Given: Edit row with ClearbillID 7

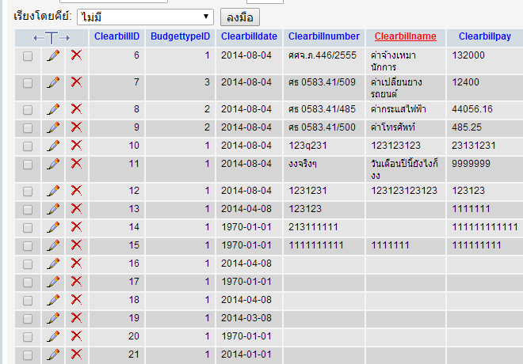Looking at the screenshot, I should click(53, 82).
